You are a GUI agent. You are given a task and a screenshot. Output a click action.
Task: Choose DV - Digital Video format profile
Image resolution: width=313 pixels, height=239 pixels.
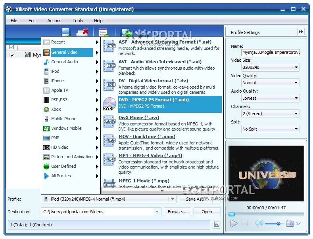point(153,81)
